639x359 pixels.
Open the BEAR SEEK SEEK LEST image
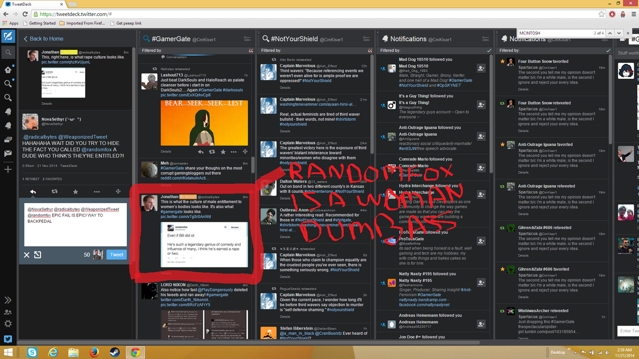click(204, 122)
